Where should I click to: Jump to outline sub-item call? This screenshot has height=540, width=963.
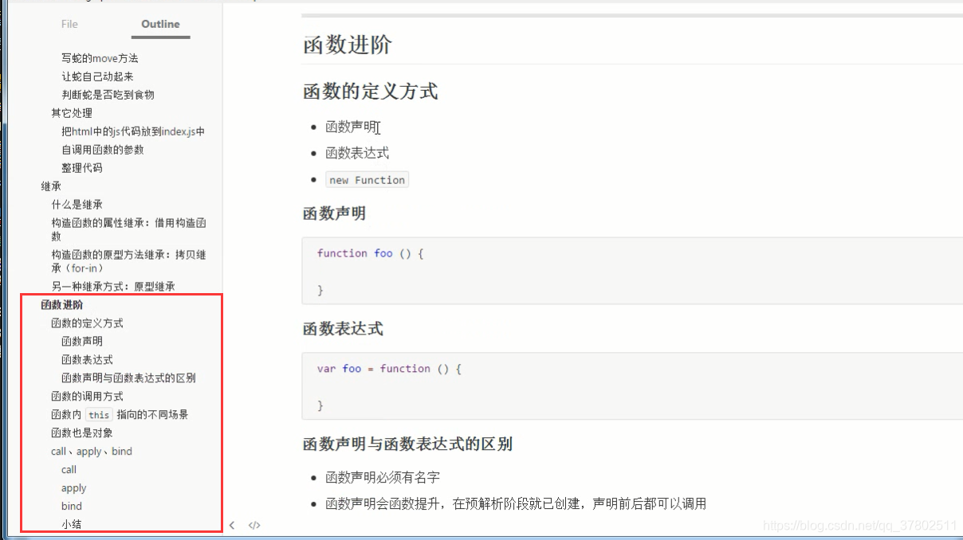pos(69,470)
